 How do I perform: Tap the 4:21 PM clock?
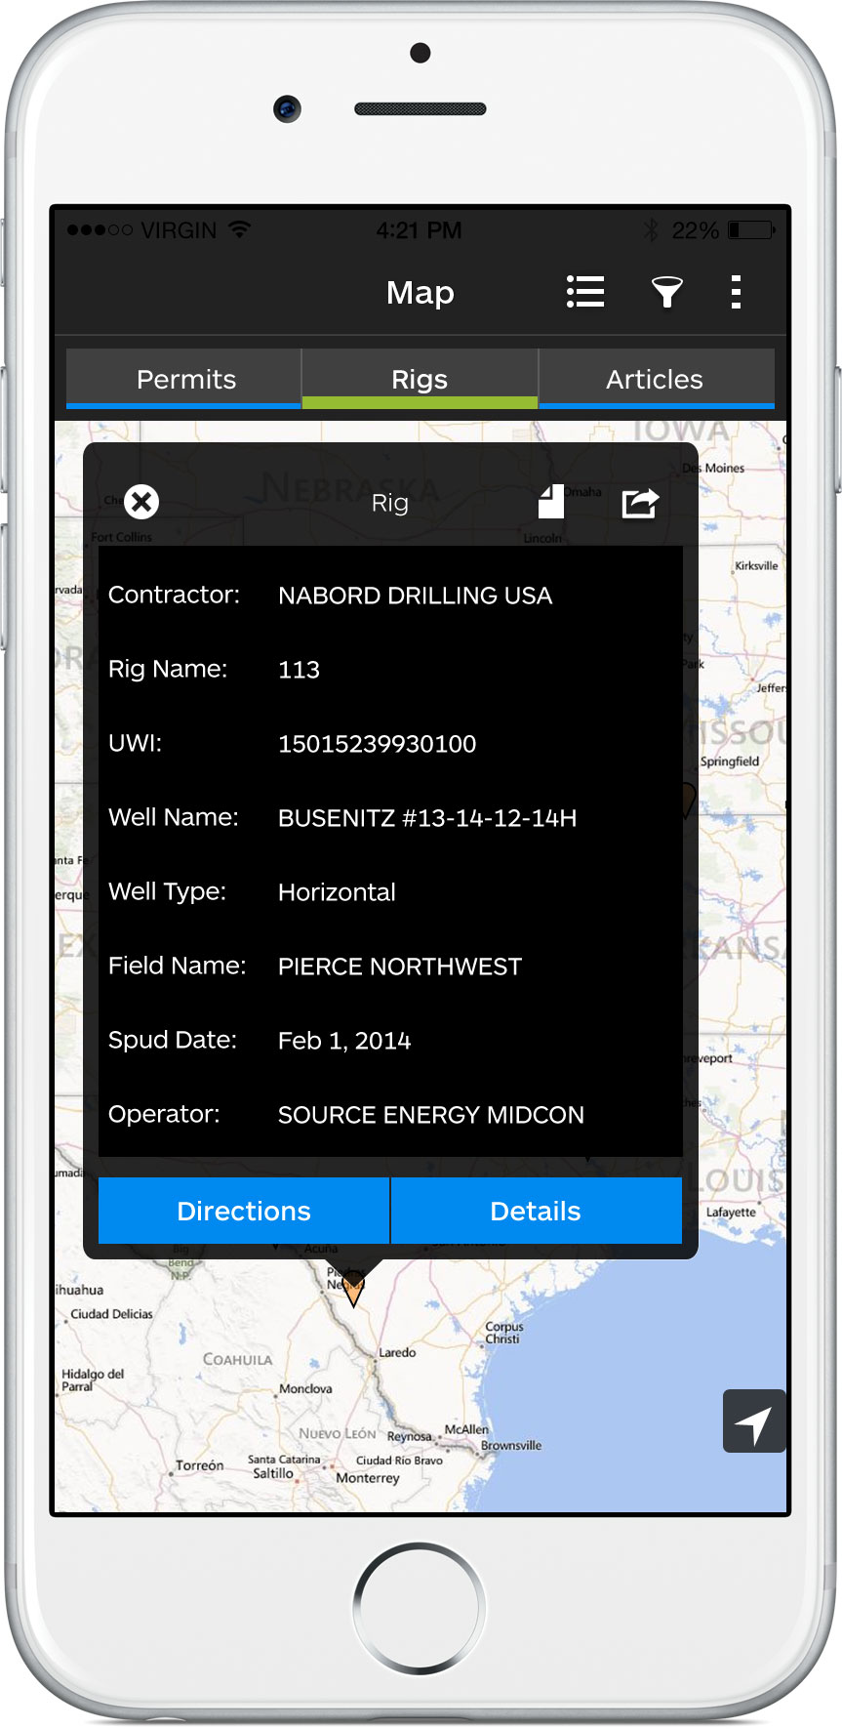click(x=420, y=230)
